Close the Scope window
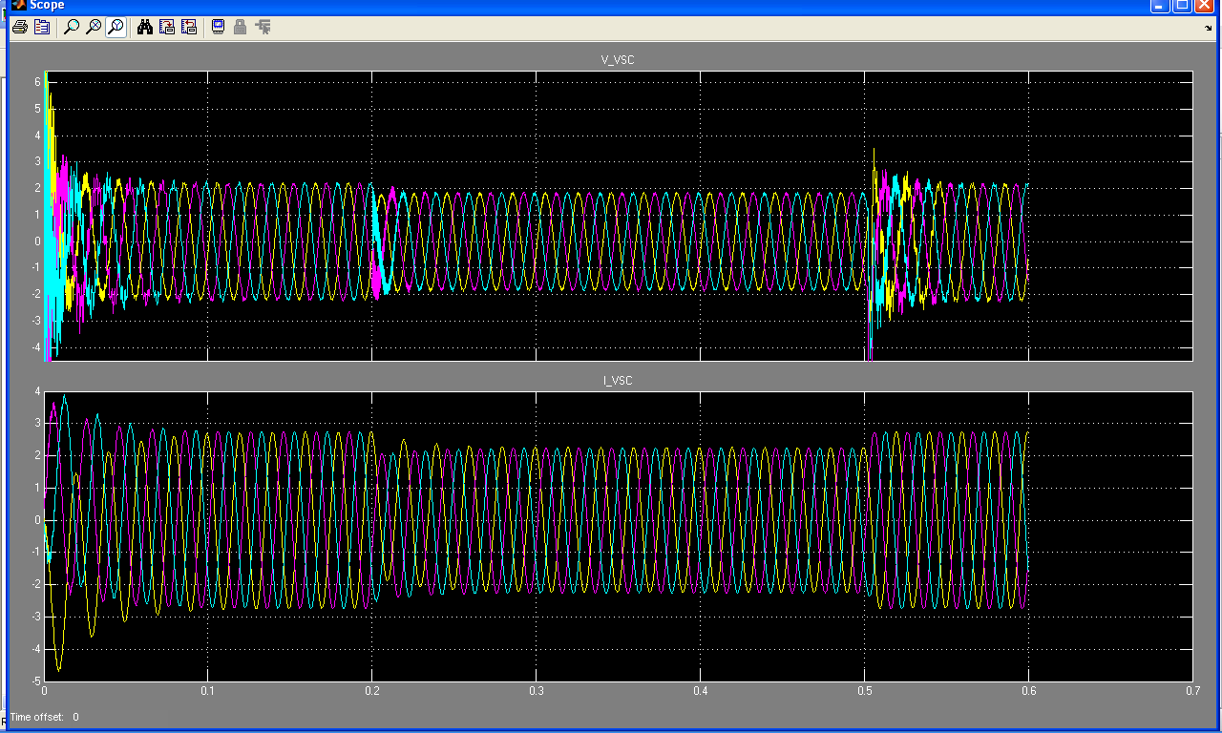This screenshot has width=1222, height=733. (1205, 6)
